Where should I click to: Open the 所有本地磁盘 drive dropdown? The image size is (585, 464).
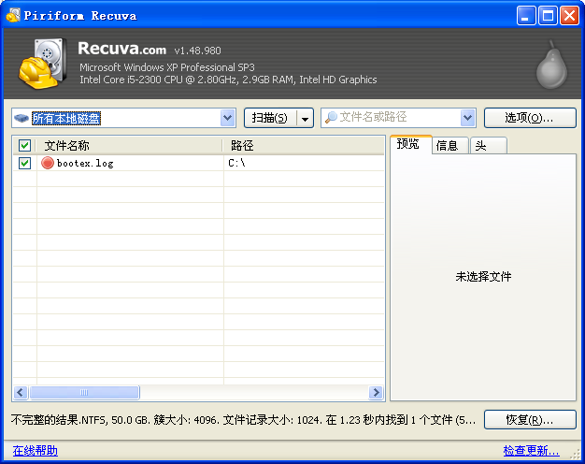pos(228,118)
